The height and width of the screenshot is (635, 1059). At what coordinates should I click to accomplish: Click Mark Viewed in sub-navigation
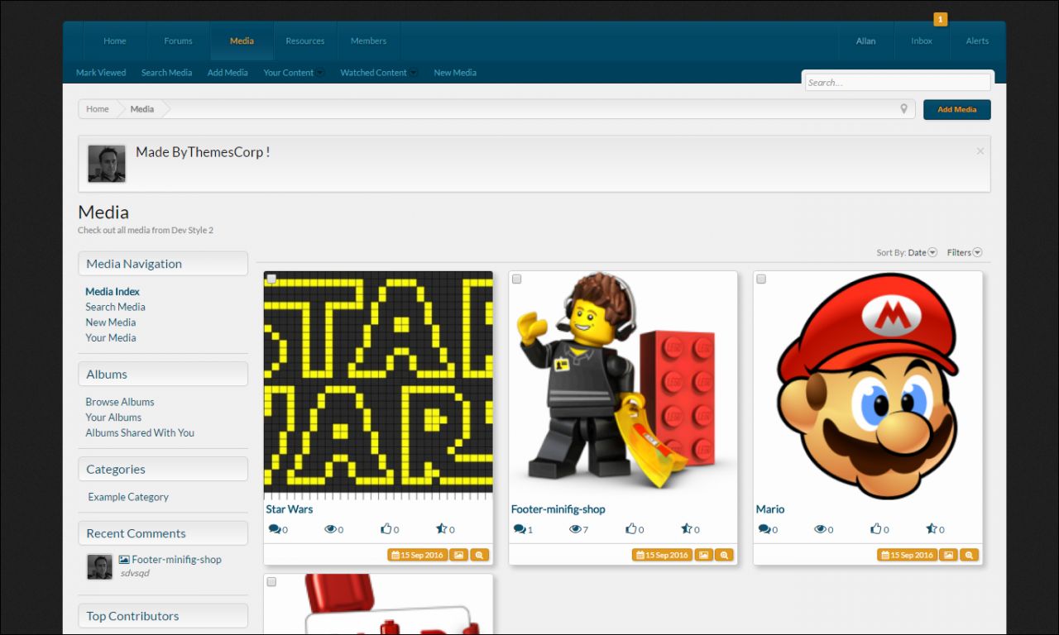(x=101, y=73)
